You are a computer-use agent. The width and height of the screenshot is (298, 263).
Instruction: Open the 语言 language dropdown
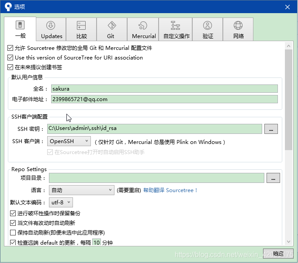point(82,190)
